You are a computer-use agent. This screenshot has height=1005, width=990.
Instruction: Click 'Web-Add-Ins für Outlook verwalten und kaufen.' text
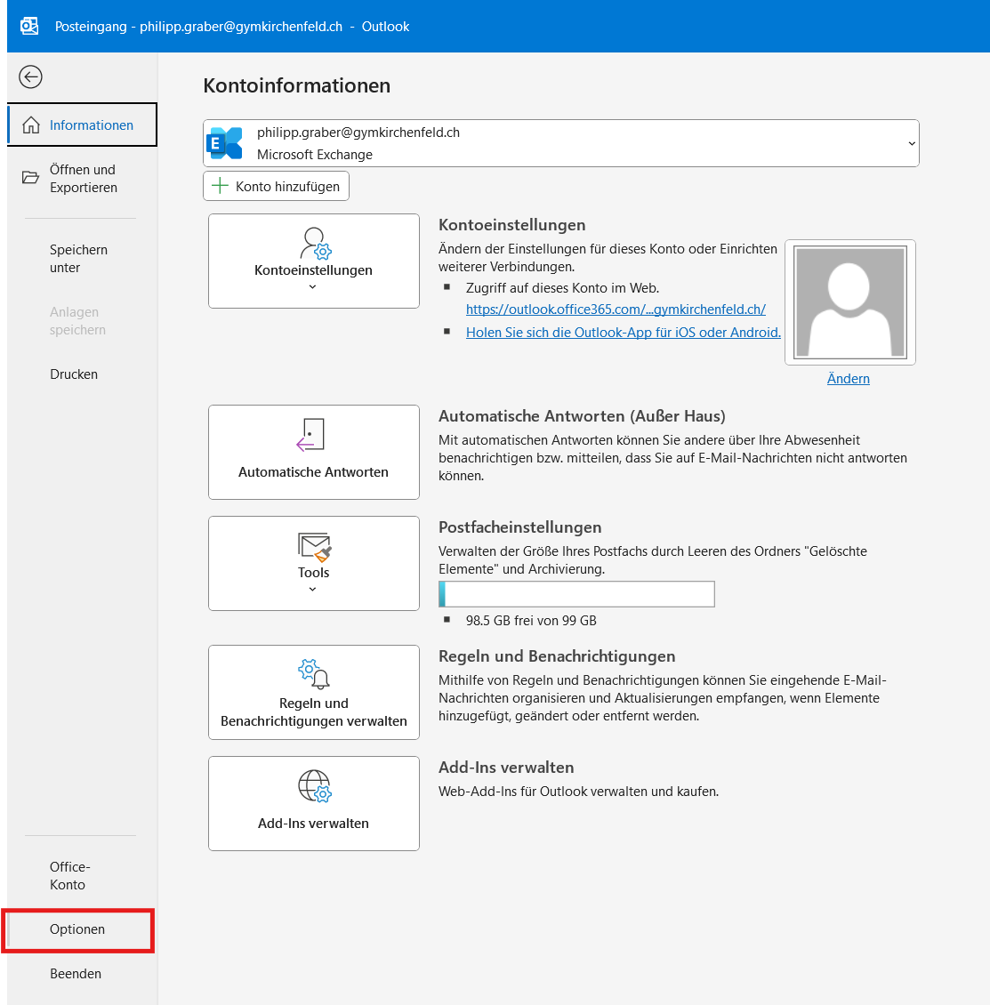(x=578, y=791)
